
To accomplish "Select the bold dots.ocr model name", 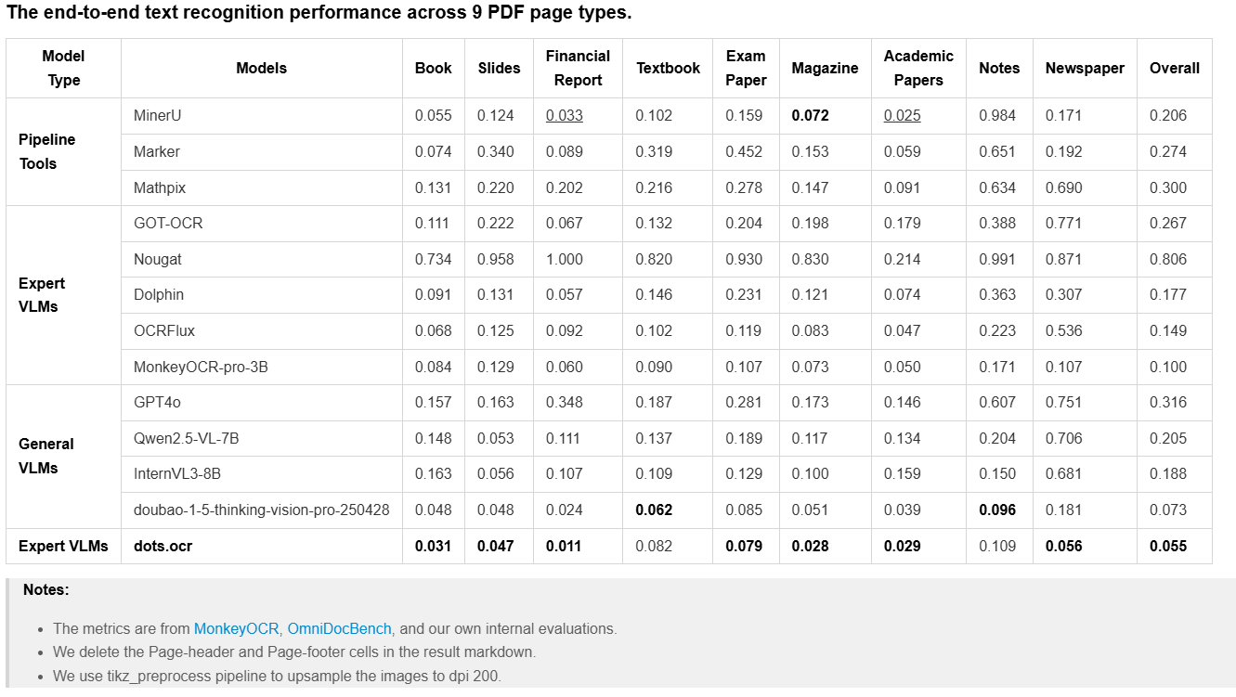I will tap(163, 546).
